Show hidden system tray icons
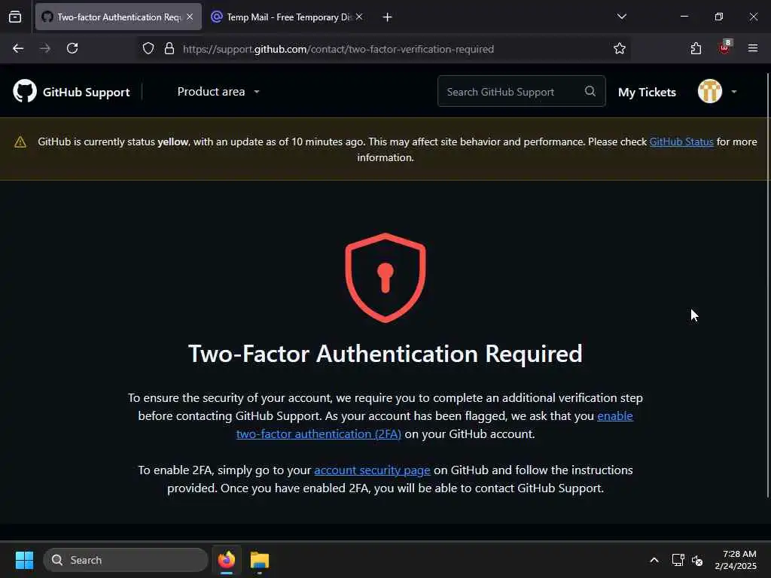 click(x=654, y=560)
